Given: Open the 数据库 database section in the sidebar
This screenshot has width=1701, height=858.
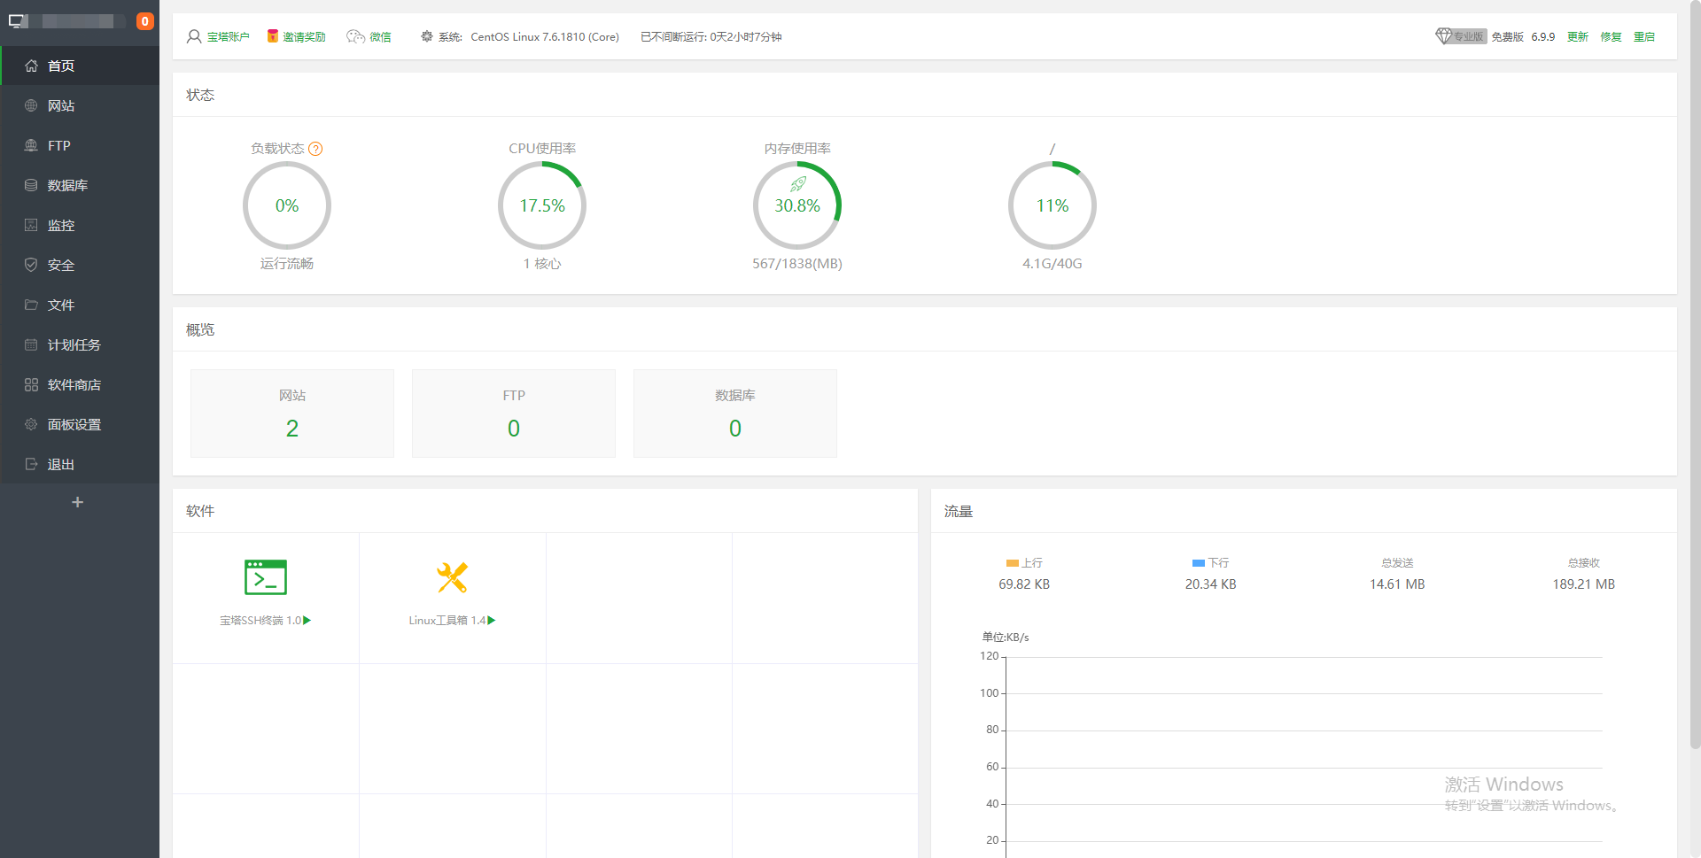Looking at the screenshot, I should [80, 185].
